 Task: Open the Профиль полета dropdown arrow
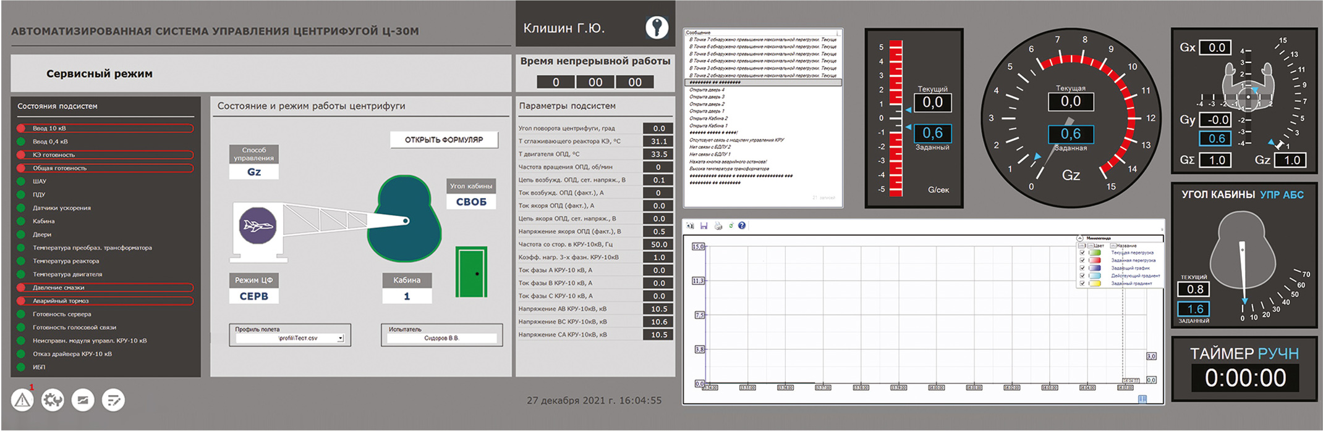pyautogui.click(x=340, y=338)
